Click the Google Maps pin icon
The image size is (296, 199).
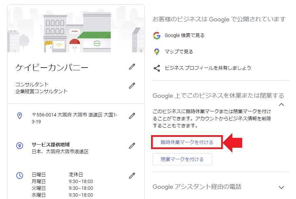click(x=157, y=52)
